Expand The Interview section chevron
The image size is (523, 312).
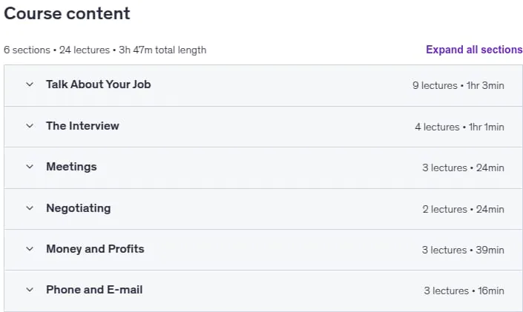coord(30,126)
